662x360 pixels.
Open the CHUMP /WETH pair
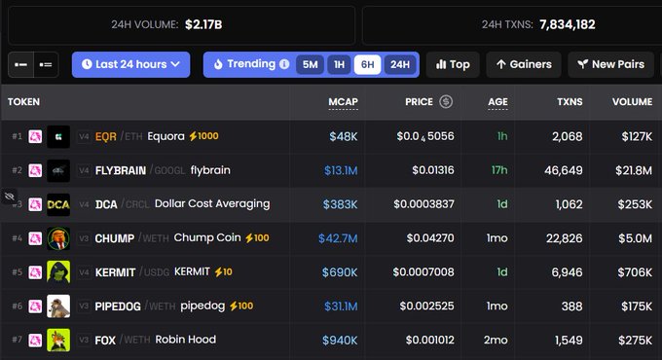pyautogui.click(x=131, y=238)
